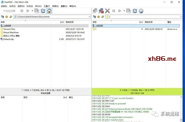Viewport: 185px width, 122px height.
Task: Open local favorites star icon
Action: [x=6, y=17]
